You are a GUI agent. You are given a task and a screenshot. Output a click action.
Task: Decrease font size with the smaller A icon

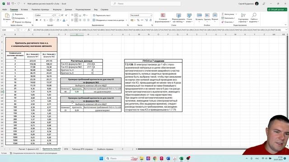coord(66,15)
